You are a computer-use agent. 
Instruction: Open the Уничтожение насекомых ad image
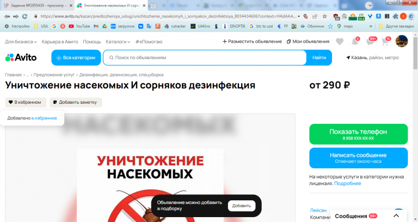point(150,168)
